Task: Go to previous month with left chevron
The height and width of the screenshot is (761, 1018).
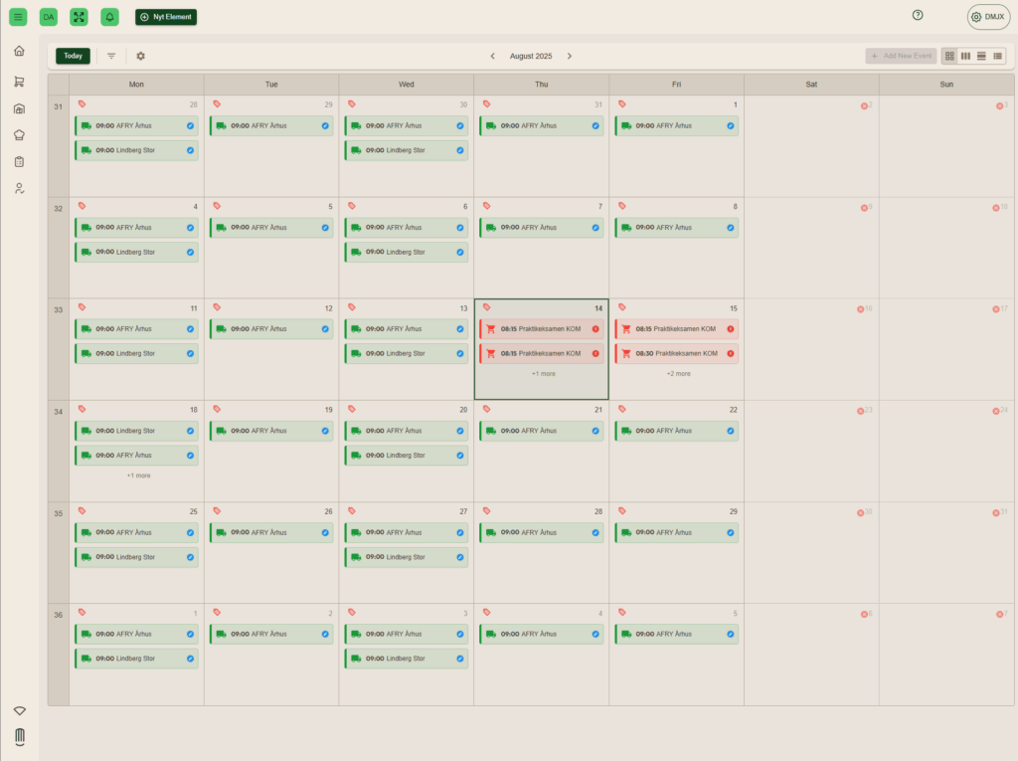Action: click(x=492, y=57)
